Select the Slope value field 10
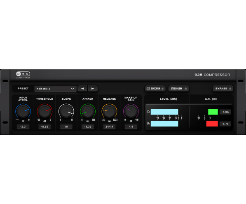246x204 pixels. click(66, 126)
